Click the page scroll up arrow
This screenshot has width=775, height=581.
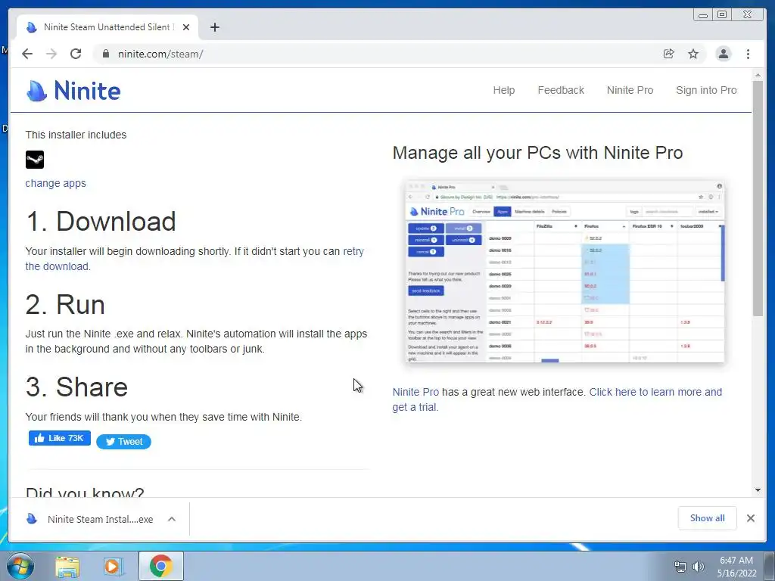[x=758, y=75]
